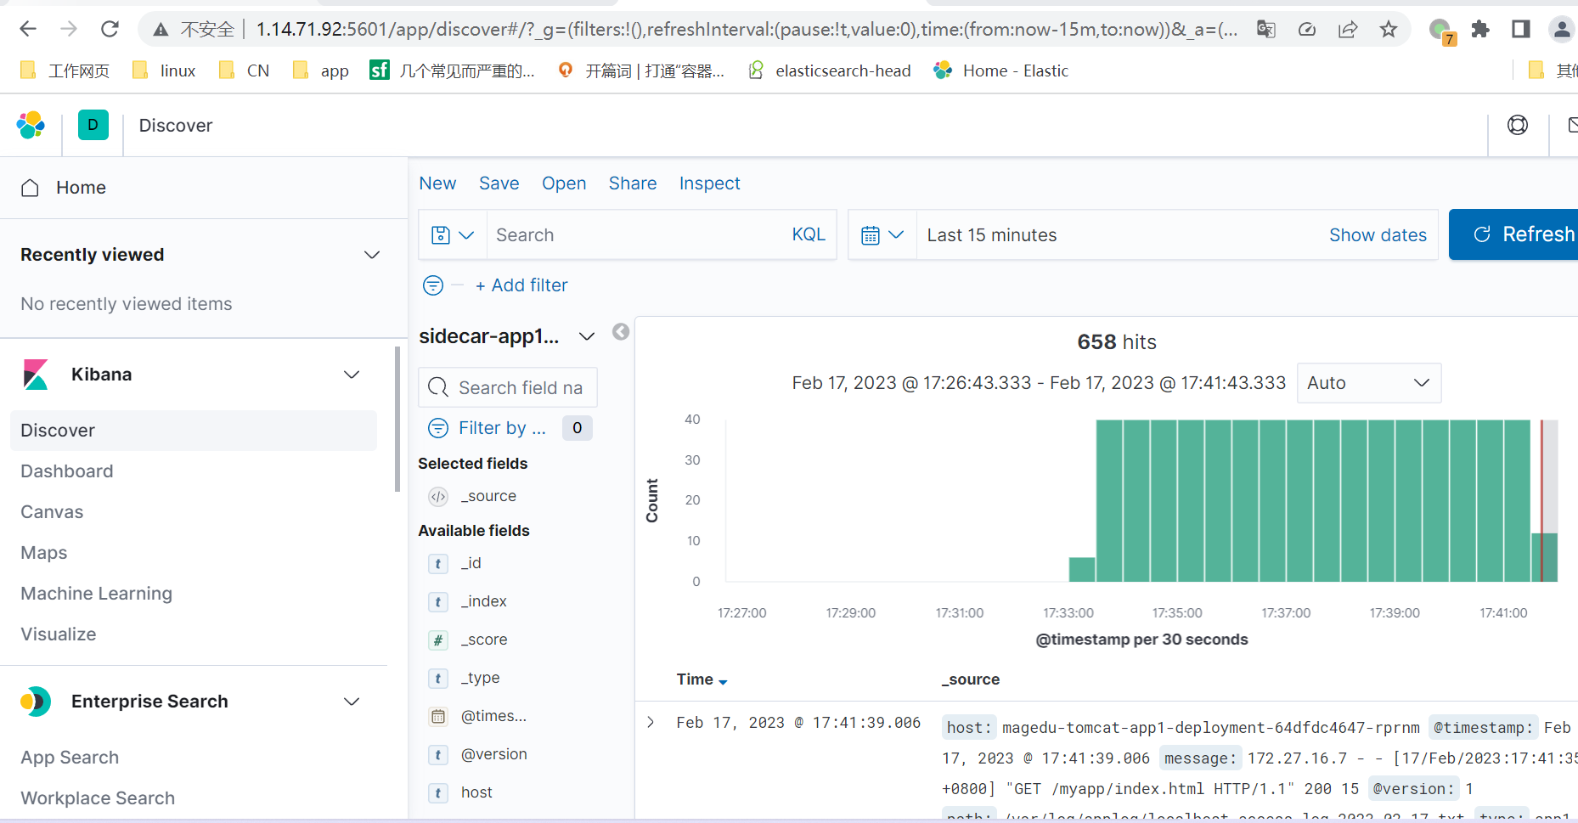
Task: Go to Dashboard in Kibana nav
Action: [x=67, y=471]
